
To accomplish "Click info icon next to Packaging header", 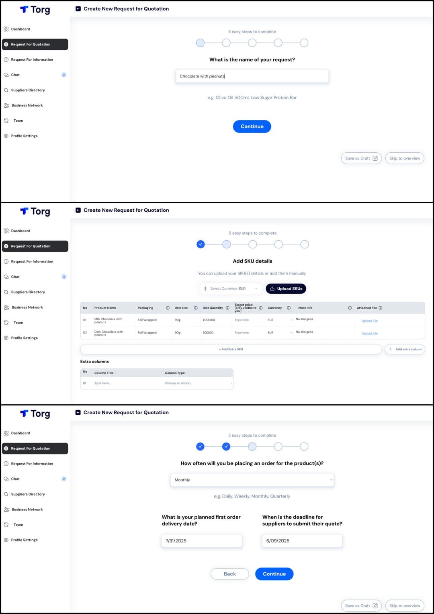I will [x=168, y=308].
